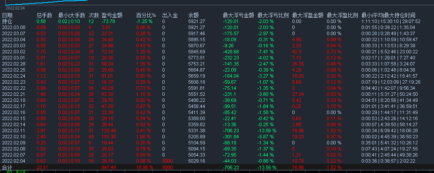Click the 0.02 | 0.77 lot size cell
Viewport: 434px width, 173px height.
click(69, 131)
